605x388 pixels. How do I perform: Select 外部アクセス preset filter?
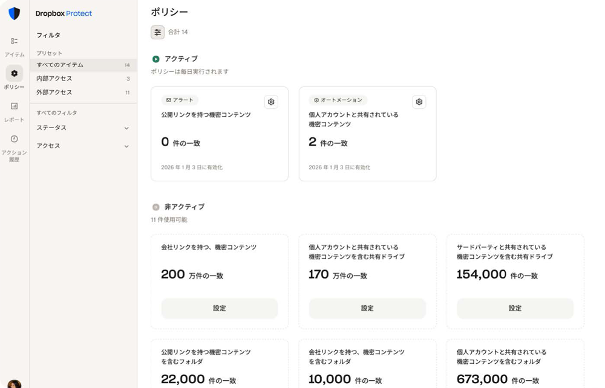(83, 92)
